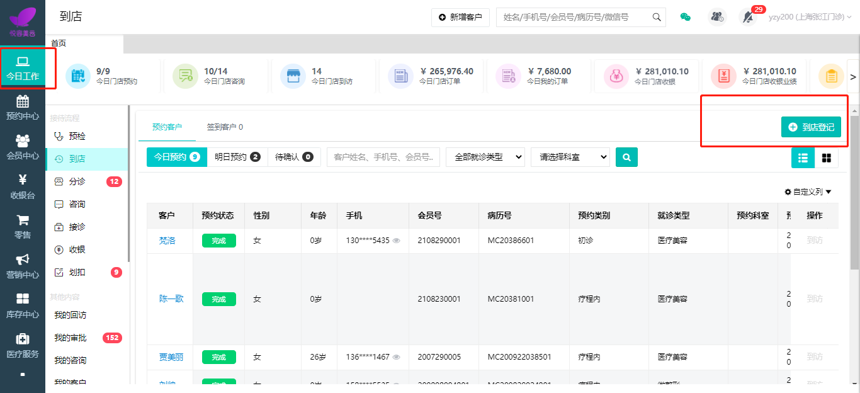
Task: Expand the 自定义列 column settings
Action: 808,192
